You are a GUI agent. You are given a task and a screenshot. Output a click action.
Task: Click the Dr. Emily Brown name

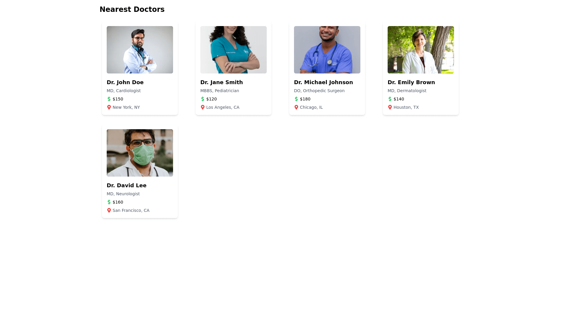411,82
